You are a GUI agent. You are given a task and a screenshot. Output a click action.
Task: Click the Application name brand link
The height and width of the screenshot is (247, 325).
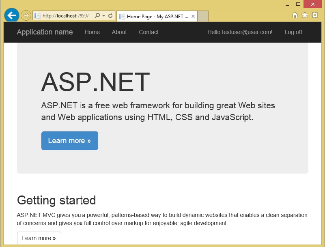(x=45, y=32)
